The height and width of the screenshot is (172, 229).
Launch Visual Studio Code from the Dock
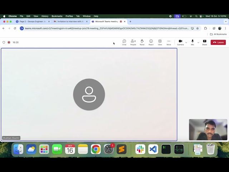153,149
